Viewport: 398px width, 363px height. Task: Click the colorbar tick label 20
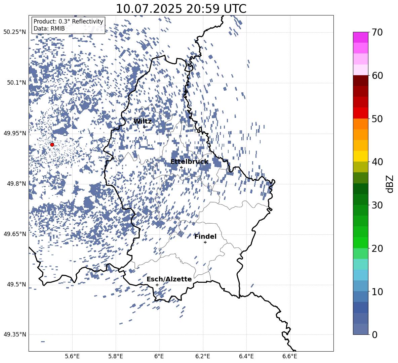[x=377, y=248]
